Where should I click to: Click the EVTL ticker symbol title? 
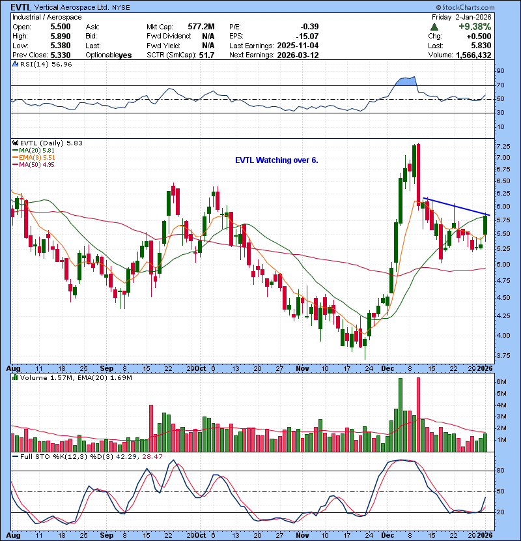[21, 7]
